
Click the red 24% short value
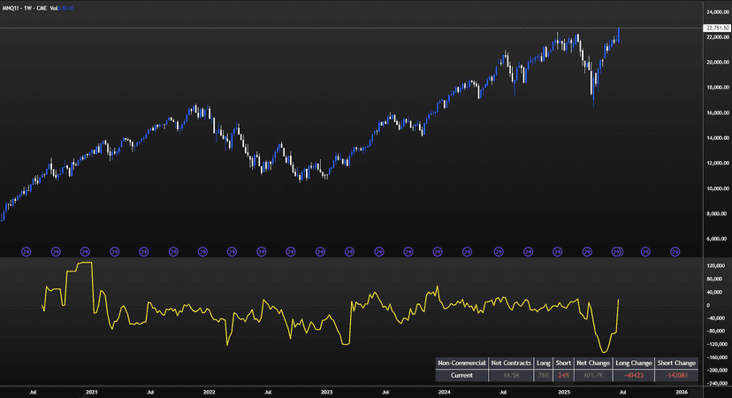tap(563, 375)
